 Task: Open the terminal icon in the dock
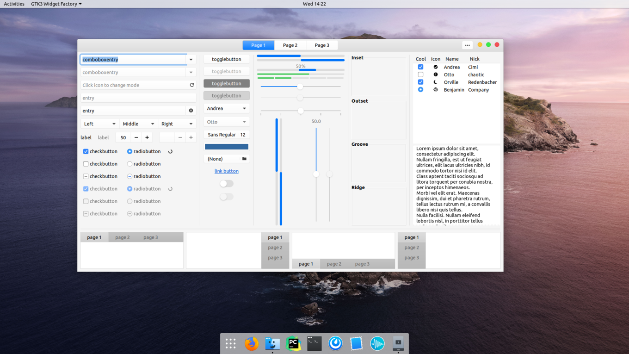314,343
